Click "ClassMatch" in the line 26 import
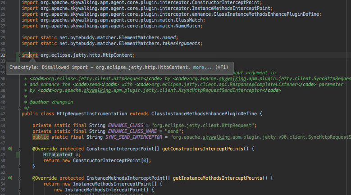The width and height of the screenshot is (351, 195). (189, 20)
